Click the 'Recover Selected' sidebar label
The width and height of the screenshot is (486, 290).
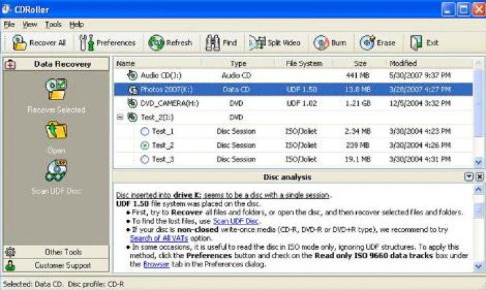[x=56, y=110]
